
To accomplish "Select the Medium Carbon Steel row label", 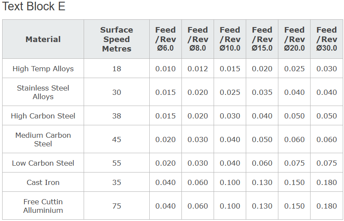I will click(43, 139).
